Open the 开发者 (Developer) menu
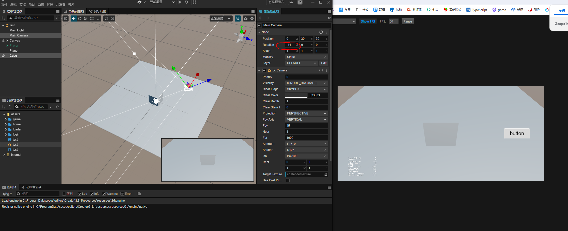 60,4
